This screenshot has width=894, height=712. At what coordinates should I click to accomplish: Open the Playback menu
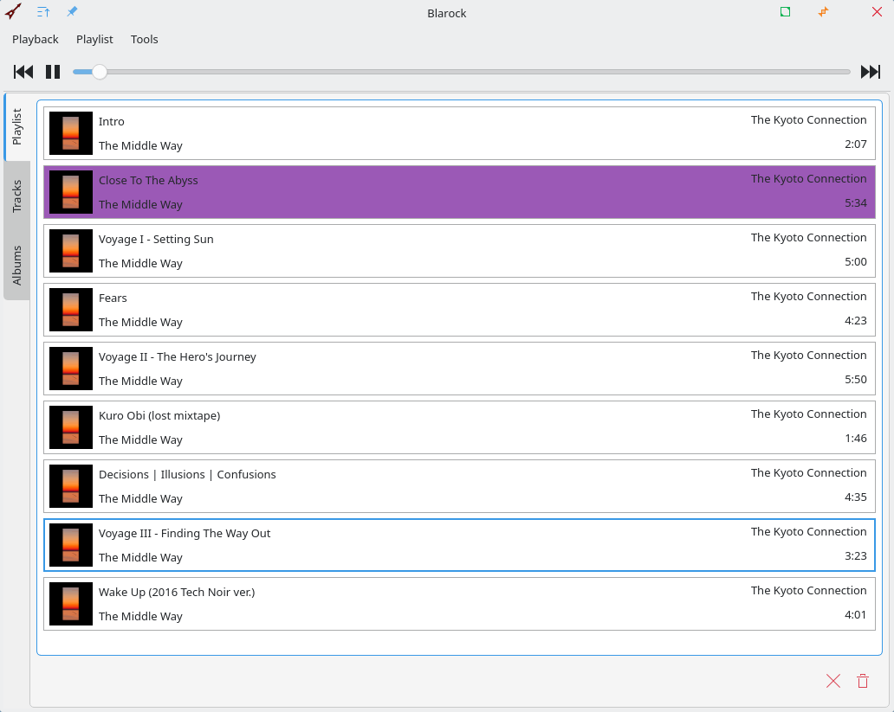36,40
